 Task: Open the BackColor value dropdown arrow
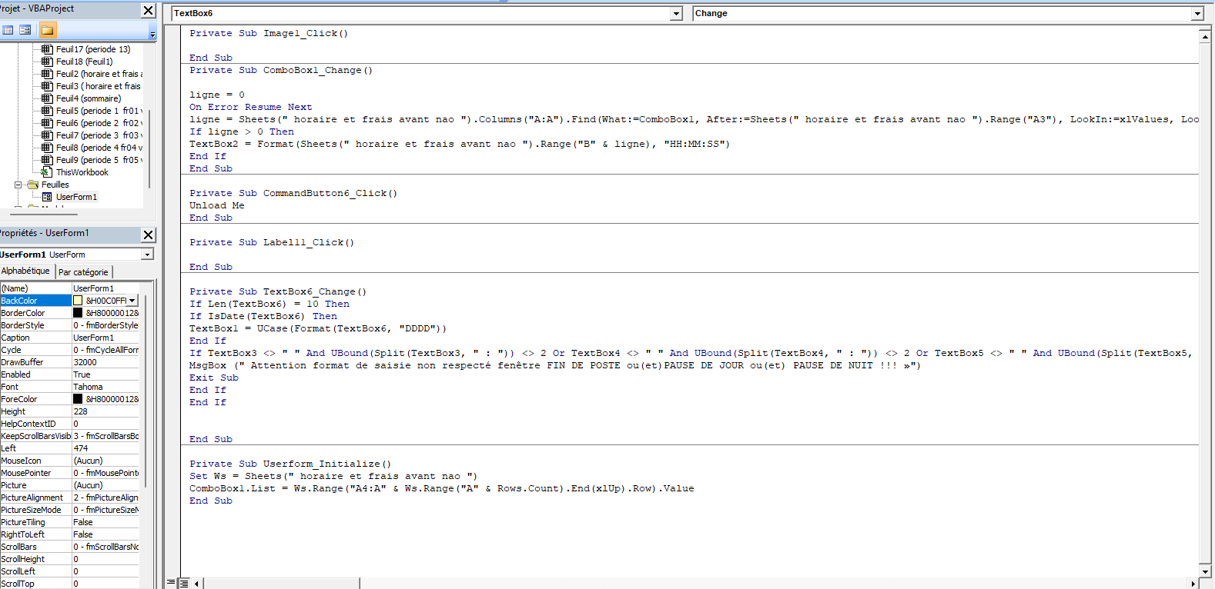point(132,301)
